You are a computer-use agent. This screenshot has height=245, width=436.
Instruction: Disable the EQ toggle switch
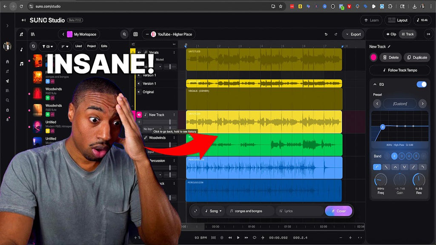pos(422,84)
